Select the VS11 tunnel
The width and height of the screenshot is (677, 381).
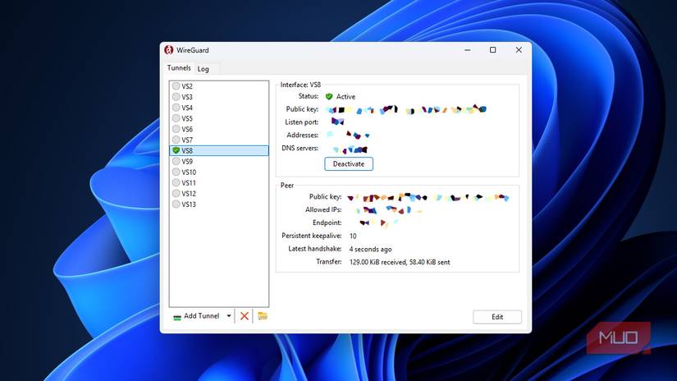pyautogui.click(x=219, y=183)
